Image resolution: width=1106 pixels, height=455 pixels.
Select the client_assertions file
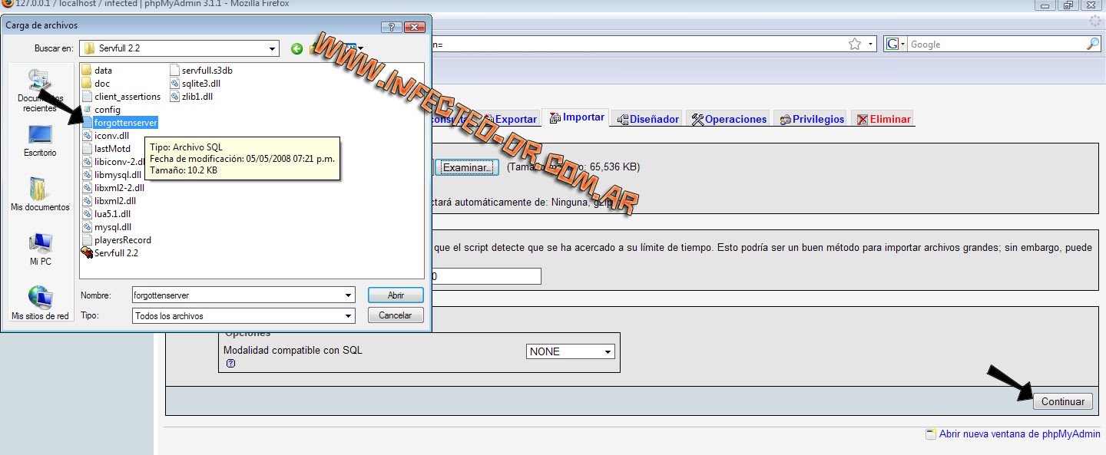[121, 97]
